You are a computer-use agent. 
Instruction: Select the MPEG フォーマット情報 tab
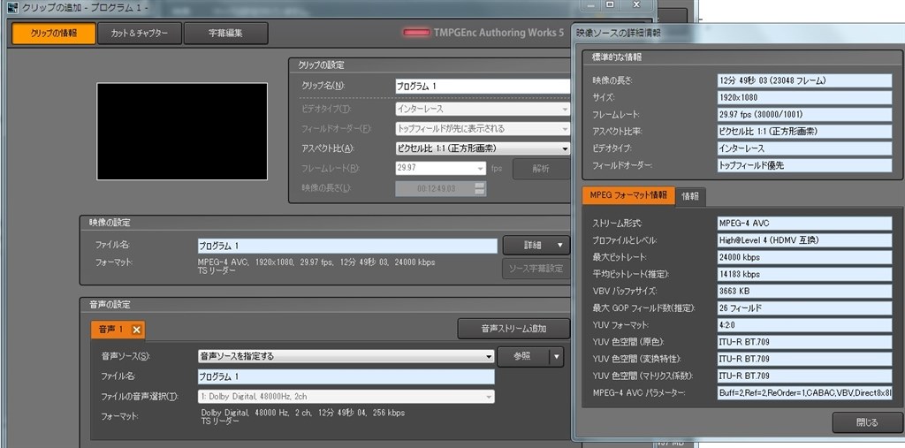click(x=628, y=195)
